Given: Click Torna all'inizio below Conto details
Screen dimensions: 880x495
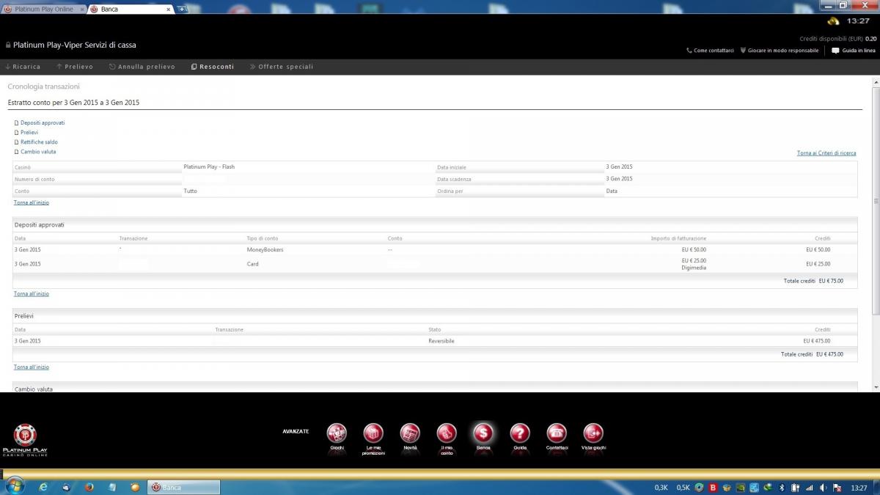Looking at the screenshot, I should 32,202.
